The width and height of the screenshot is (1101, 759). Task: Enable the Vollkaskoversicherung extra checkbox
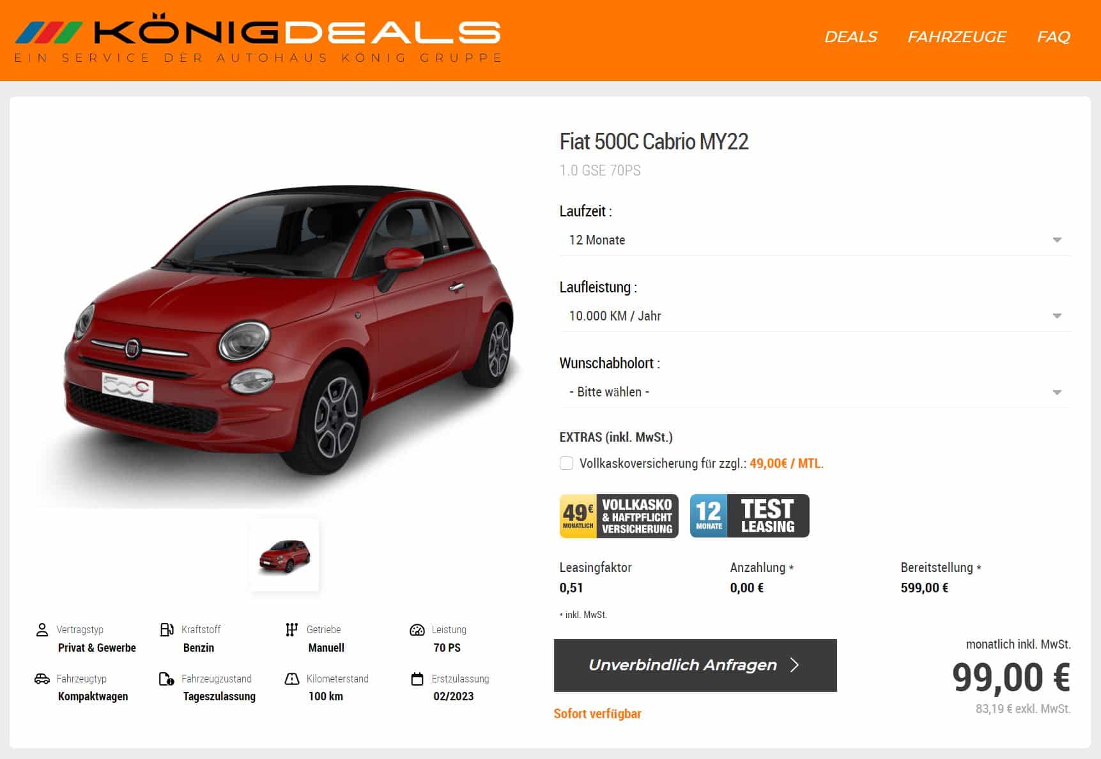click(566, 463)
